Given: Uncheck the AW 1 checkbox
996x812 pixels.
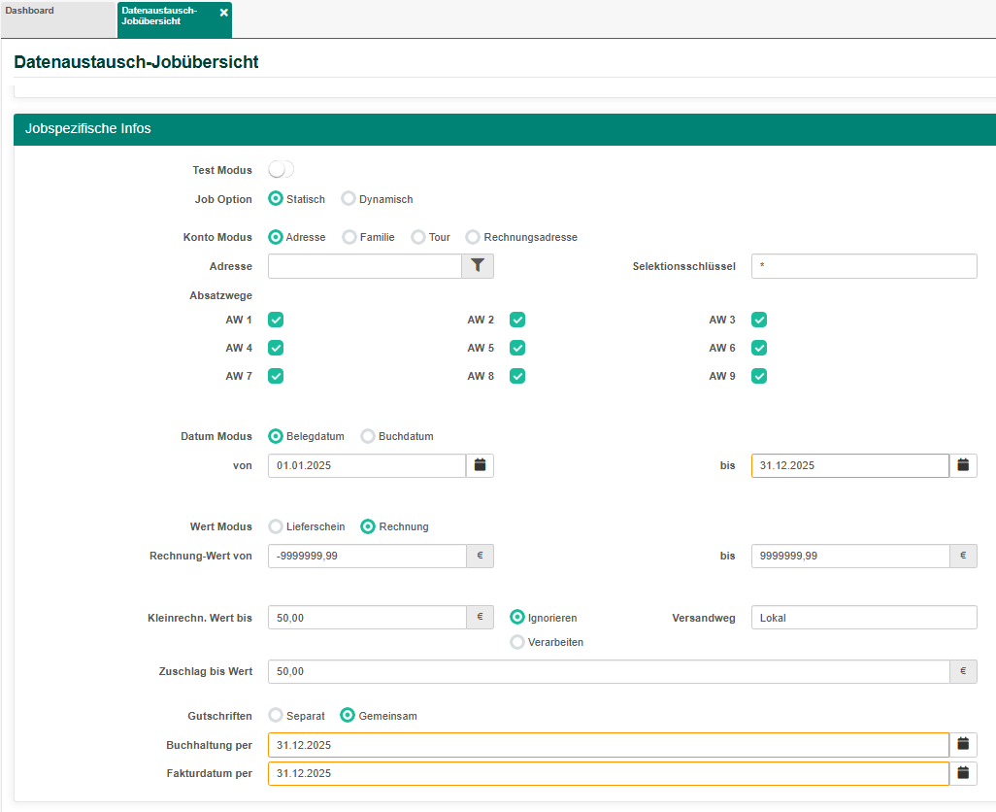Looking at the screenshot, I should pyautogui.click(x=276, y=320).
